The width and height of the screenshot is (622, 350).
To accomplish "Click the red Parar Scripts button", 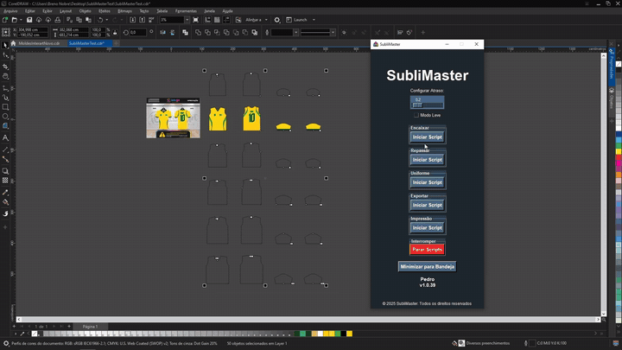I will click(x=428, y=250).
